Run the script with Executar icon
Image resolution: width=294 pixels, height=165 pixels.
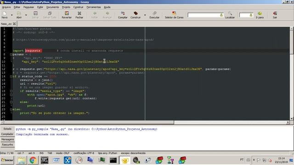pyautogui.click(x=154, y=15)
